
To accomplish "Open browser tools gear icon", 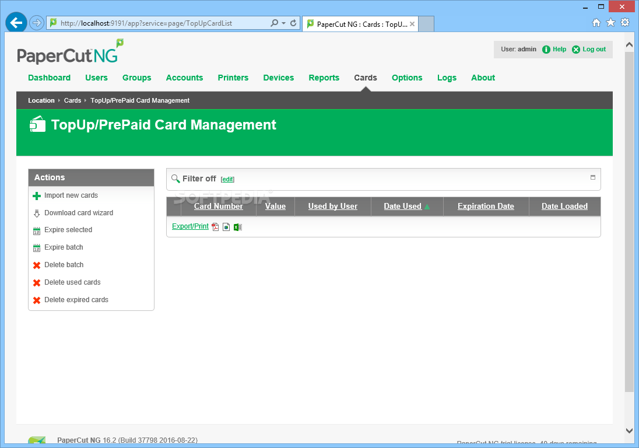I will [x=625, y=22].
